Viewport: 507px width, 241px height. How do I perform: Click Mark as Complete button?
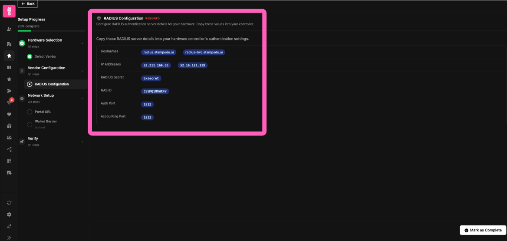point(483,230)
